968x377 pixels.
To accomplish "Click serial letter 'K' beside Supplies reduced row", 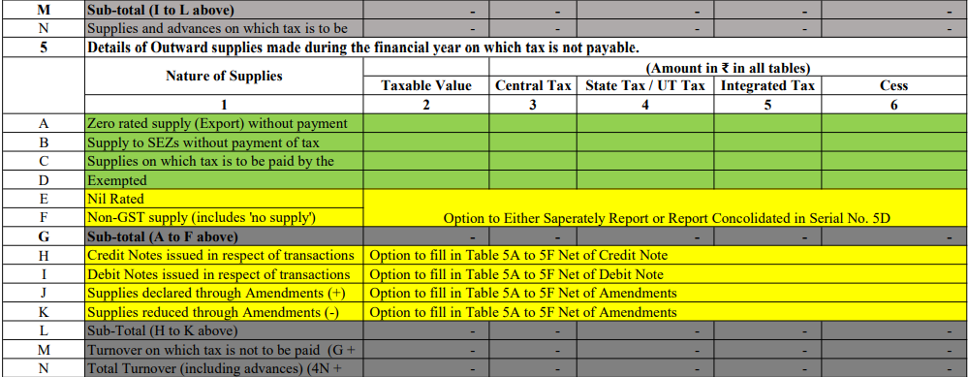I will pos(43,312).
